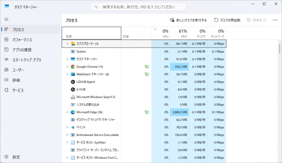Click 新しいタスクを実行する button
This screenshot has width=282, height=163.
pos(188,20)
